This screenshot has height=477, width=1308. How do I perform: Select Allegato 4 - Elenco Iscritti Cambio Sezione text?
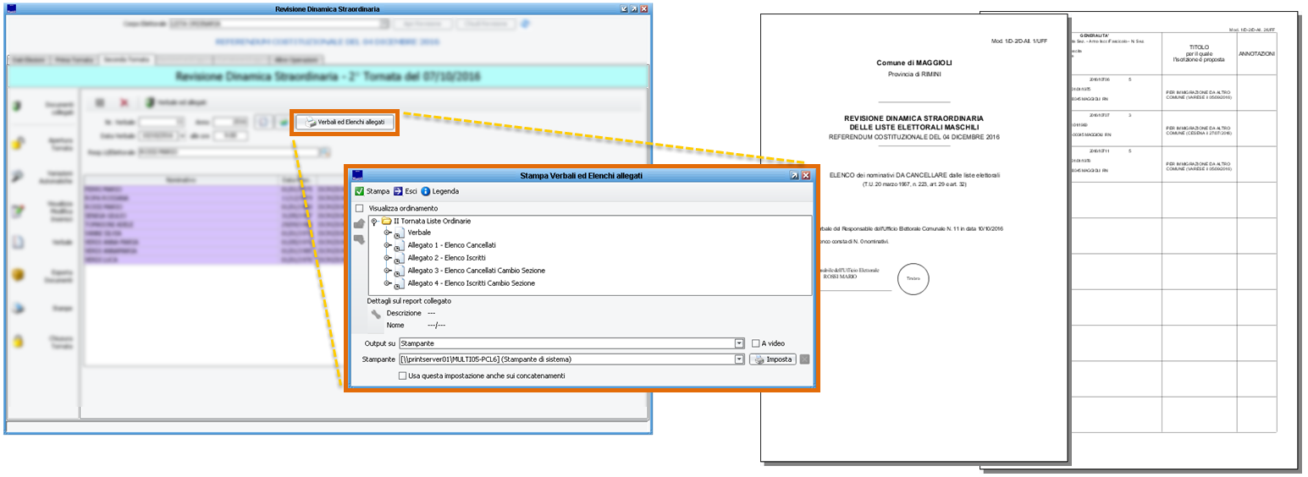click(x=472, y=283)
